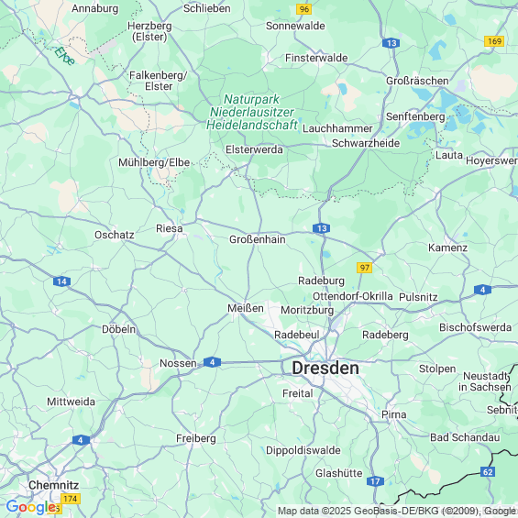Select the Riesa town label
This screenshot has height=518, width=518.
tap(169, 228)
